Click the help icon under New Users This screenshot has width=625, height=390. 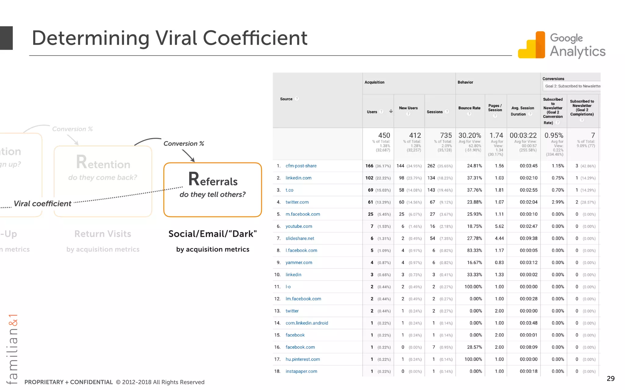(x=408, y=114)
